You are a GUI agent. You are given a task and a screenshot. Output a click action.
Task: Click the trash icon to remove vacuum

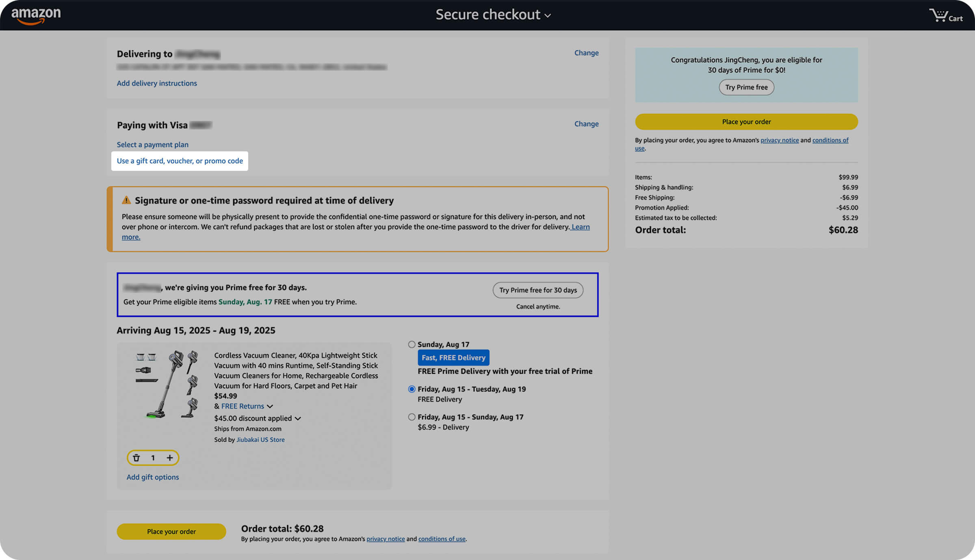point(136,458)
